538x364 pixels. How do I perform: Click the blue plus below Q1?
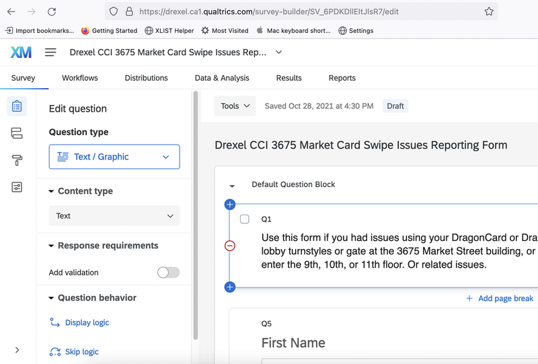click(230, 287)
